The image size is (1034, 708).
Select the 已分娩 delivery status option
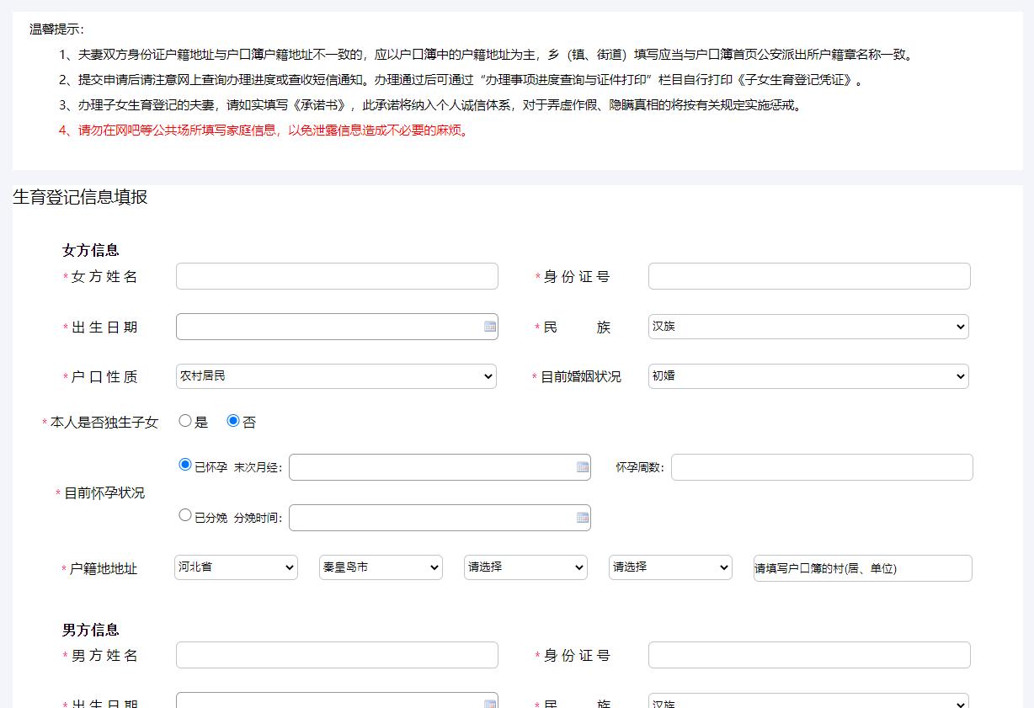185,514
